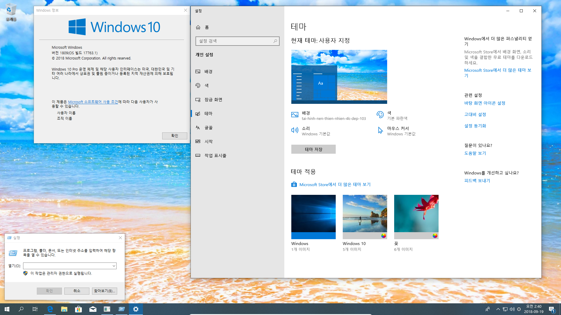Screen dimensions: 561x315
Task: Click the current theme preview image
Action: 339,77
